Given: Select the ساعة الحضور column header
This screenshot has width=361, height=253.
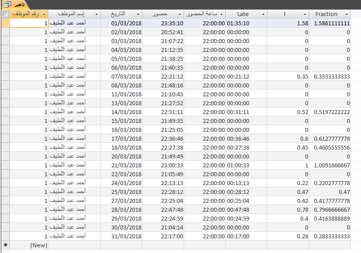Looking at the screenshot, I should point(205,14).
